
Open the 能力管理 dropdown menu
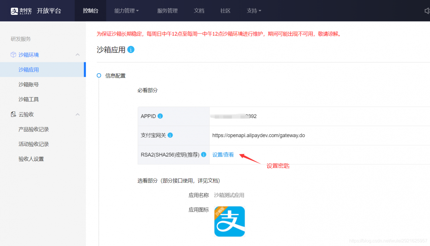click(127, 11)
